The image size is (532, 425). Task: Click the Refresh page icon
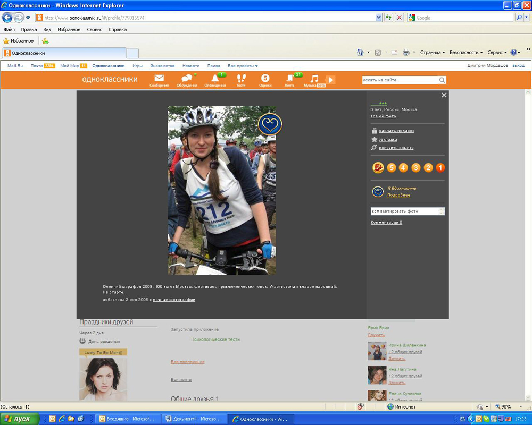coord(388,18)
